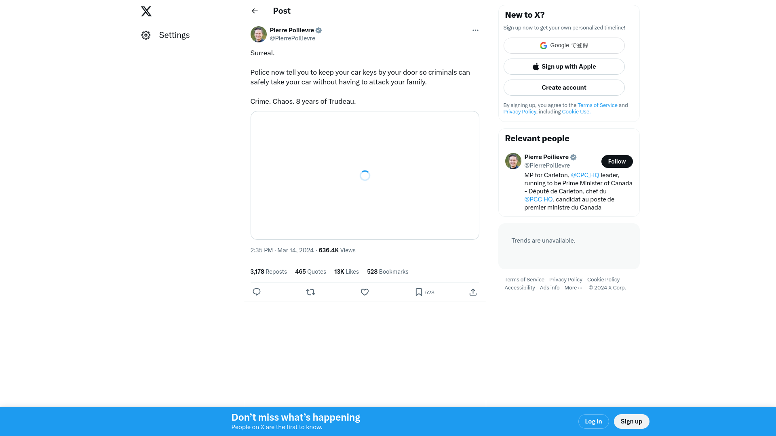The height and width of the screenshot is (436, 776).
Task: Click Follow button for Pierre Poilievre
Action: [617, 161]
